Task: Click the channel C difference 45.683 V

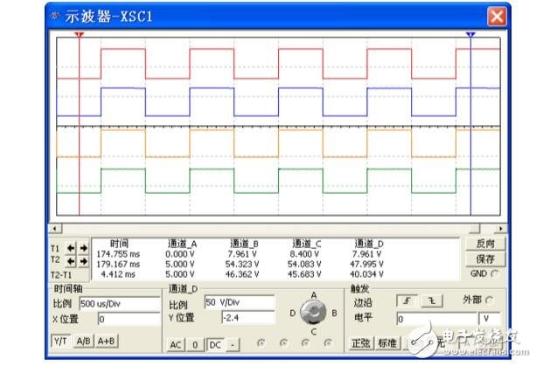Action: (x=304, y=274)
